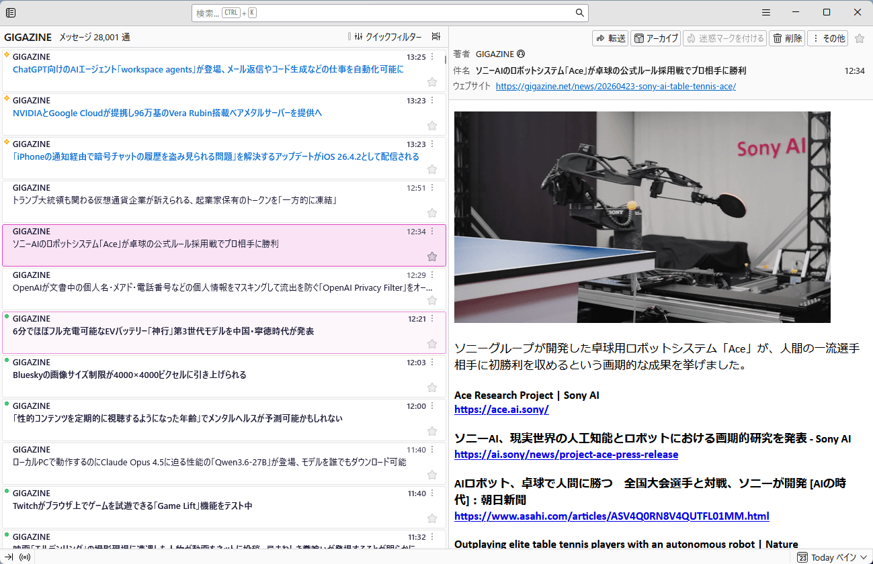Open message list display options icon
The height and width of the screenshot is (564, 873).
pyautogui.click(x=436, y=37)
